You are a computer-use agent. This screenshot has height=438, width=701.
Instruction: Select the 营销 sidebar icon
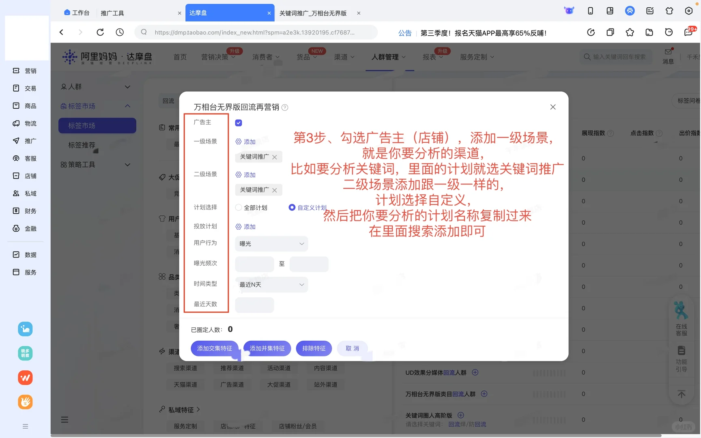(x=25, y=70)
